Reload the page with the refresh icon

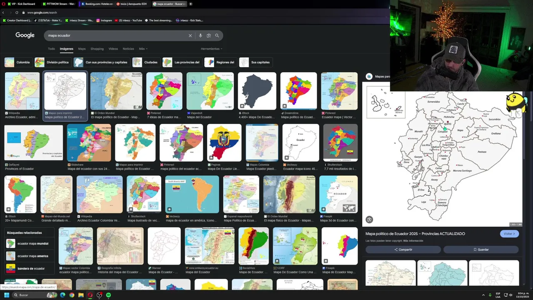(17, 12)
